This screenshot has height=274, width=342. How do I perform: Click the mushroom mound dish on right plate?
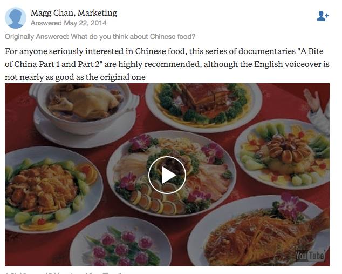point(287,153)
